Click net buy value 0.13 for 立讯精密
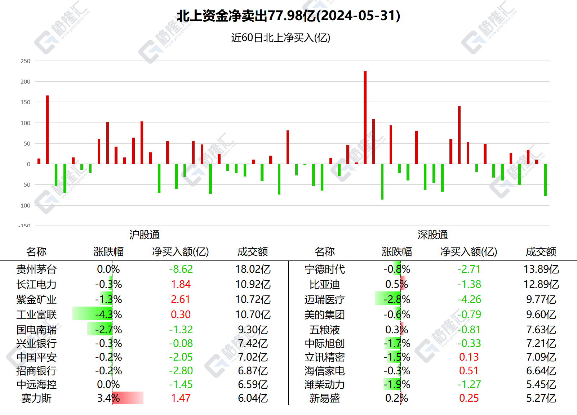 pos(469,357)
